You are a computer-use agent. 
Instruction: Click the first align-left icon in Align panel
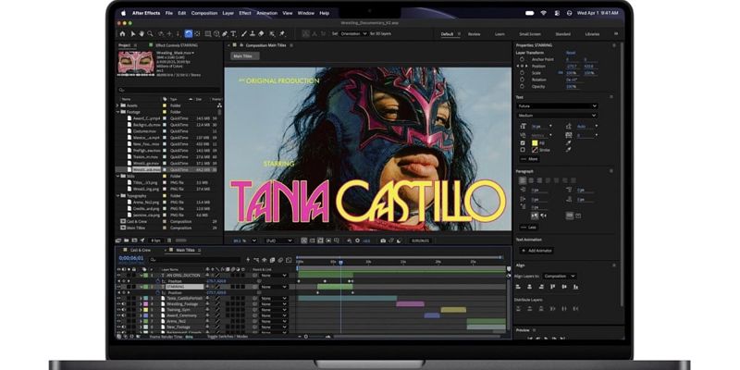click(x=518, y=287)
